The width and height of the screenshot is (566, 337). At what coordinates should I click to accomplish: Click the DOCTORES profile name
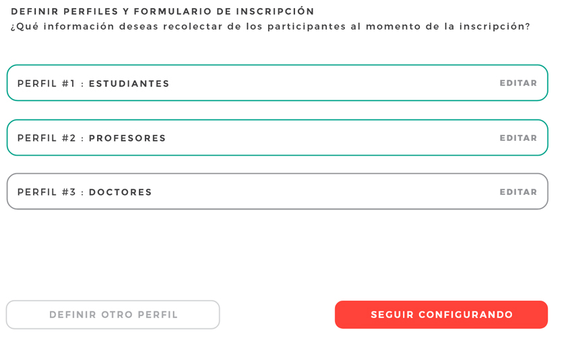[120, 192]
